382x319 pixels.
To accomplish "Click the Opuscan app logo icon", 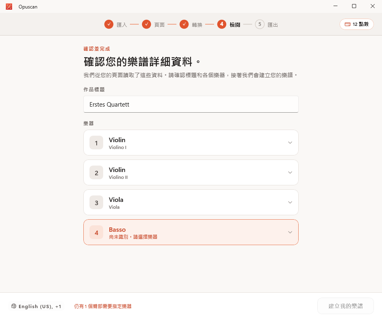I will point(9,6).
